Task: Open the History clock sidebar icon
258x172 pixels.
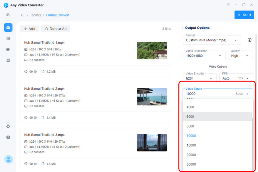Action: 8,49
